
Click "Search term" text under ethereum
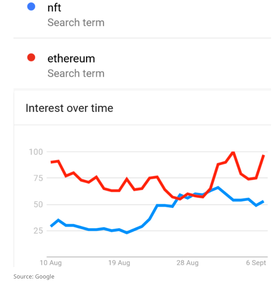76,74
